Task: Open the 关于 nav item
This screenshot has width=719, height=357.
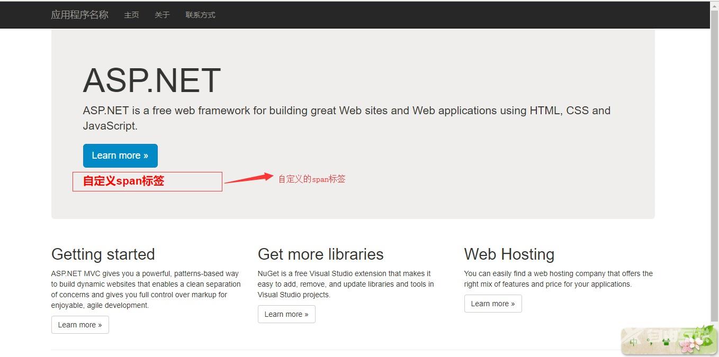Action: coord(162,15)
